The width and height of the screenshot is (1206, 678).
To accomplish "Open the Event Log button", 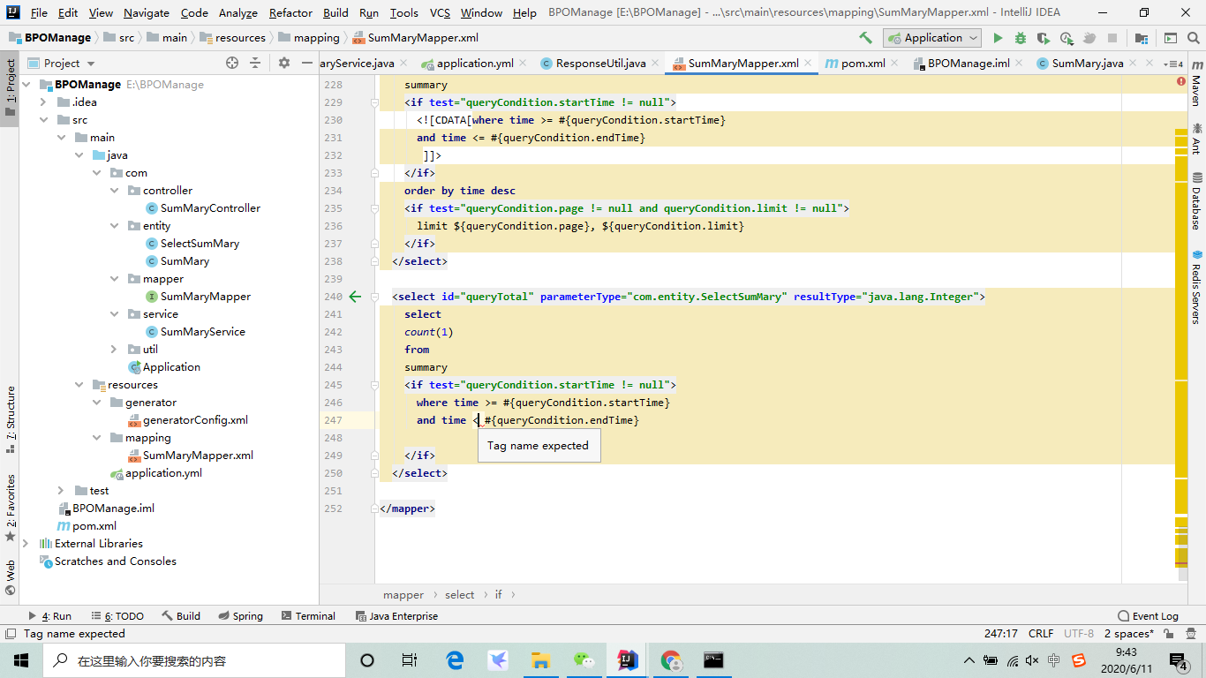I will [1148, 616].
